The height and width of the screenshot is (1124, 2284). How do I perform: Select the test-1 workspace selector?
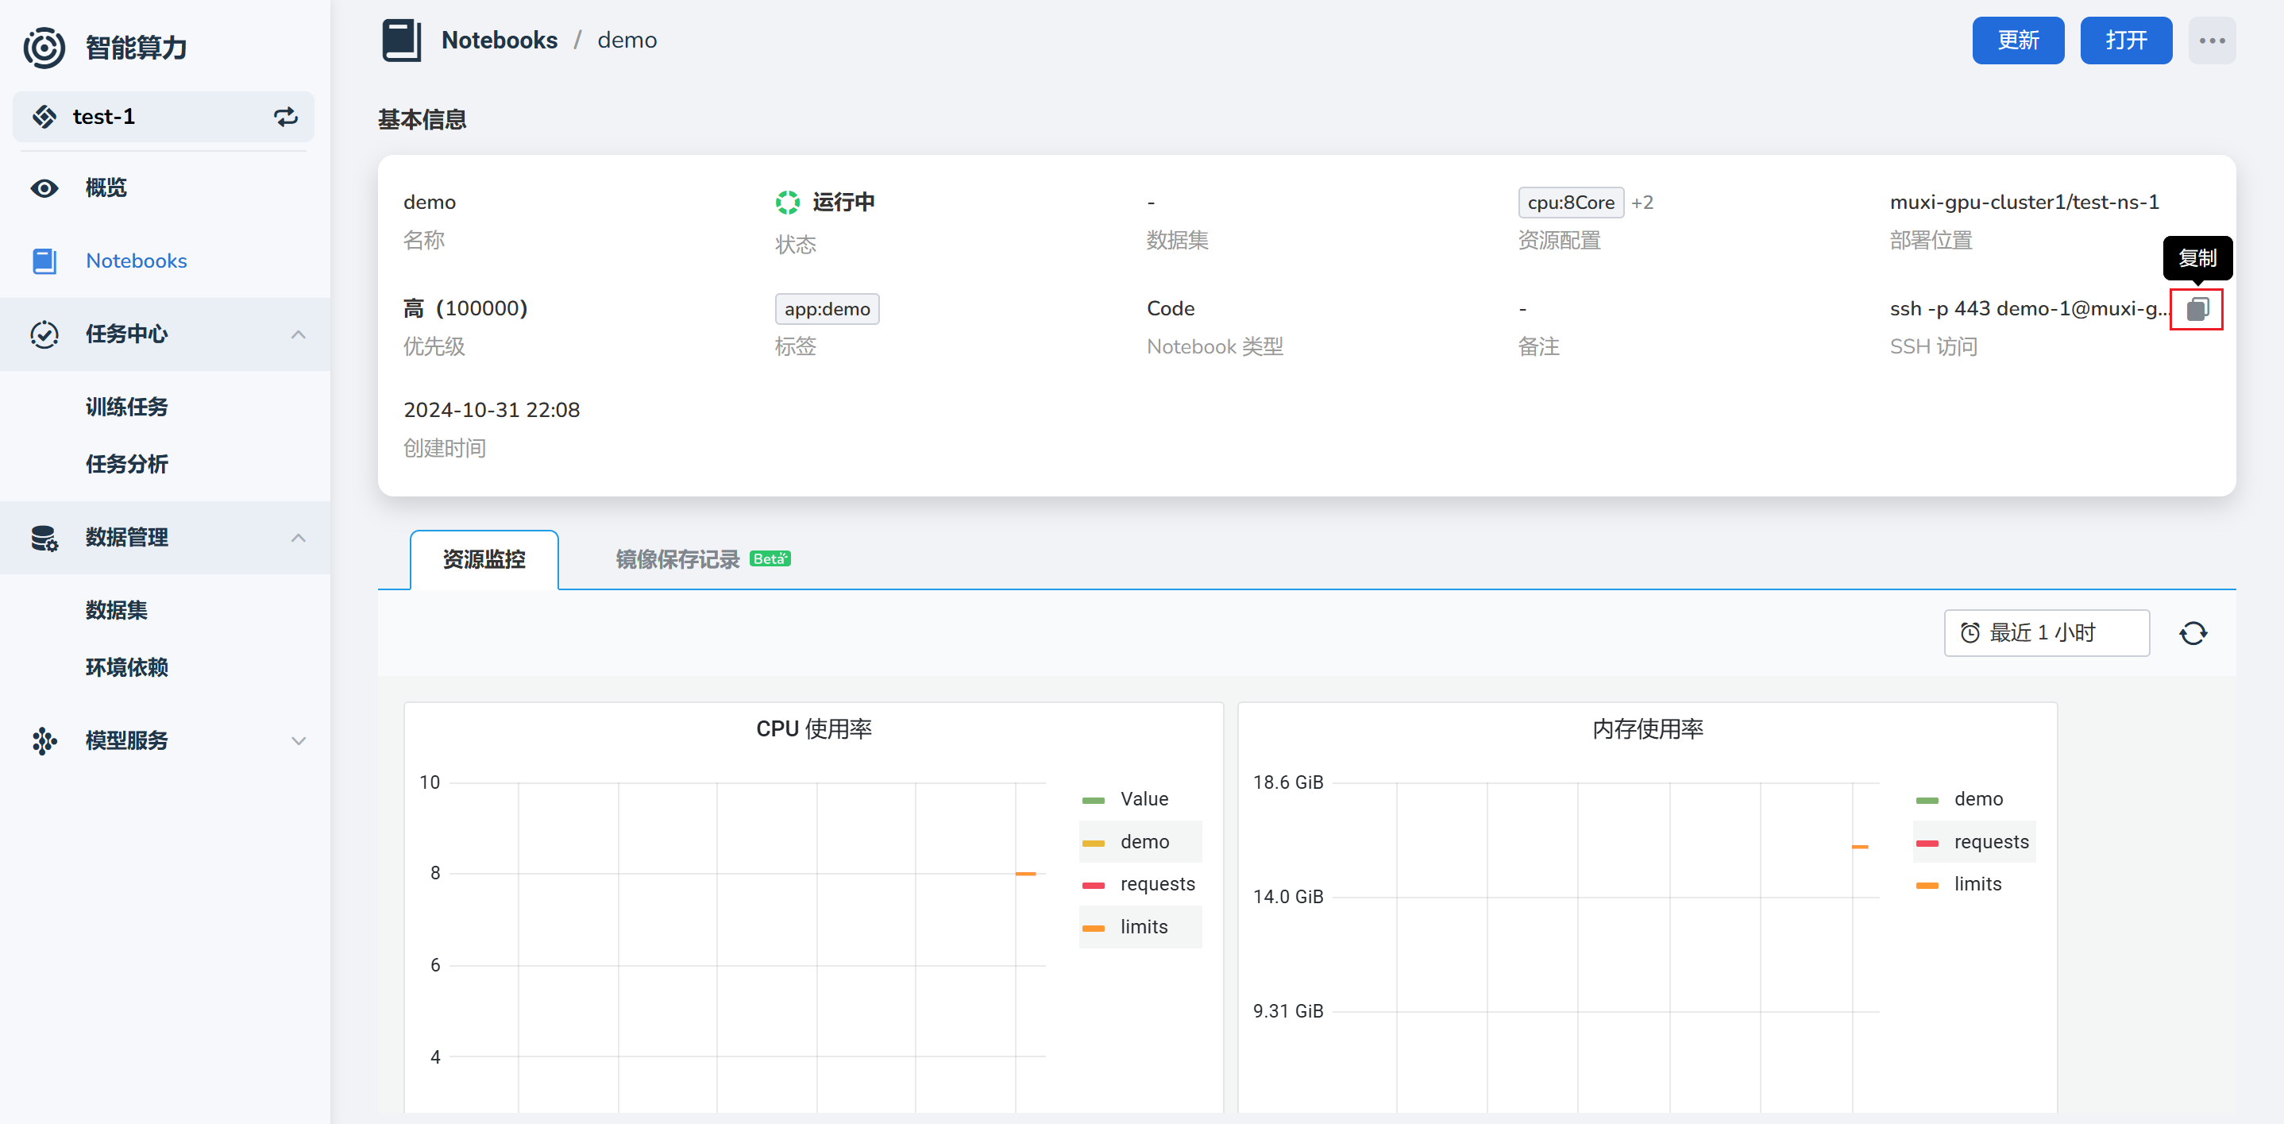pos(163,117)
